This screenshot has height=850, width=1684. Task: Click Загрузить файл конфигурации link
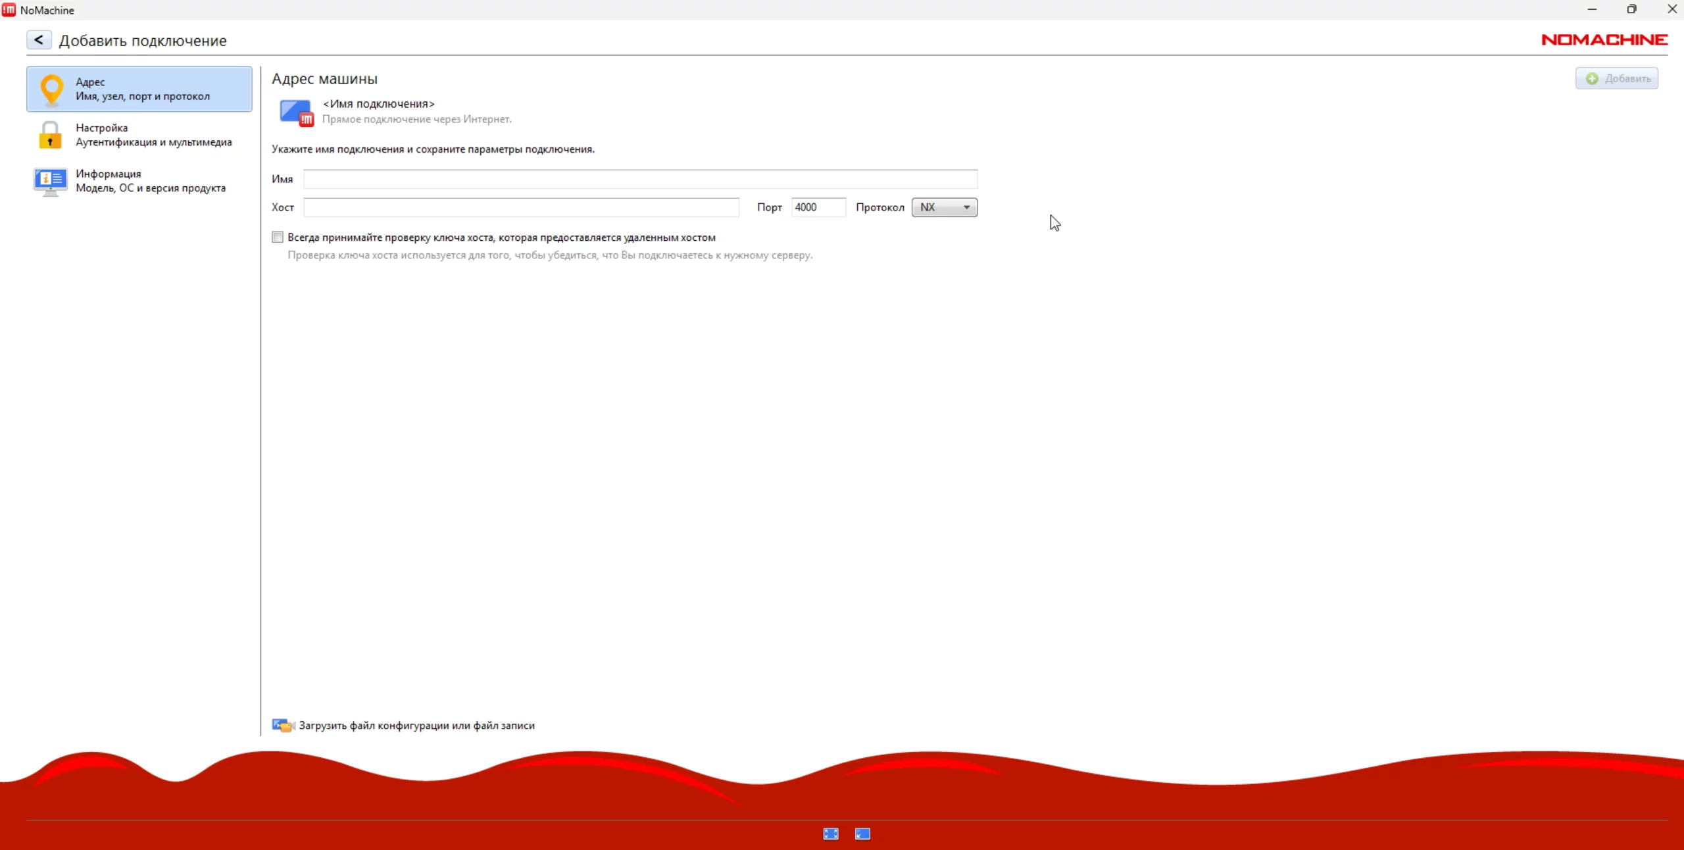pos(416,725)
